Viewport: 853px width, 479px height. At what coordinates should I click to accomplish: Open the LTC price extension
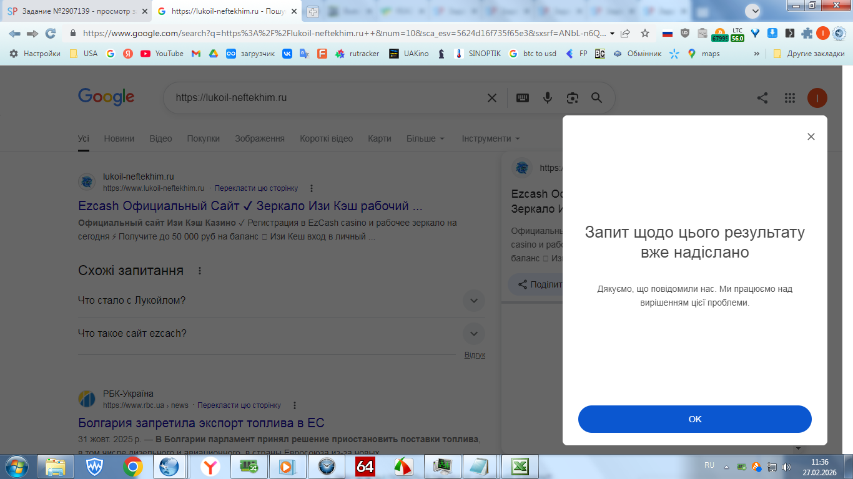tap(737, 34)
